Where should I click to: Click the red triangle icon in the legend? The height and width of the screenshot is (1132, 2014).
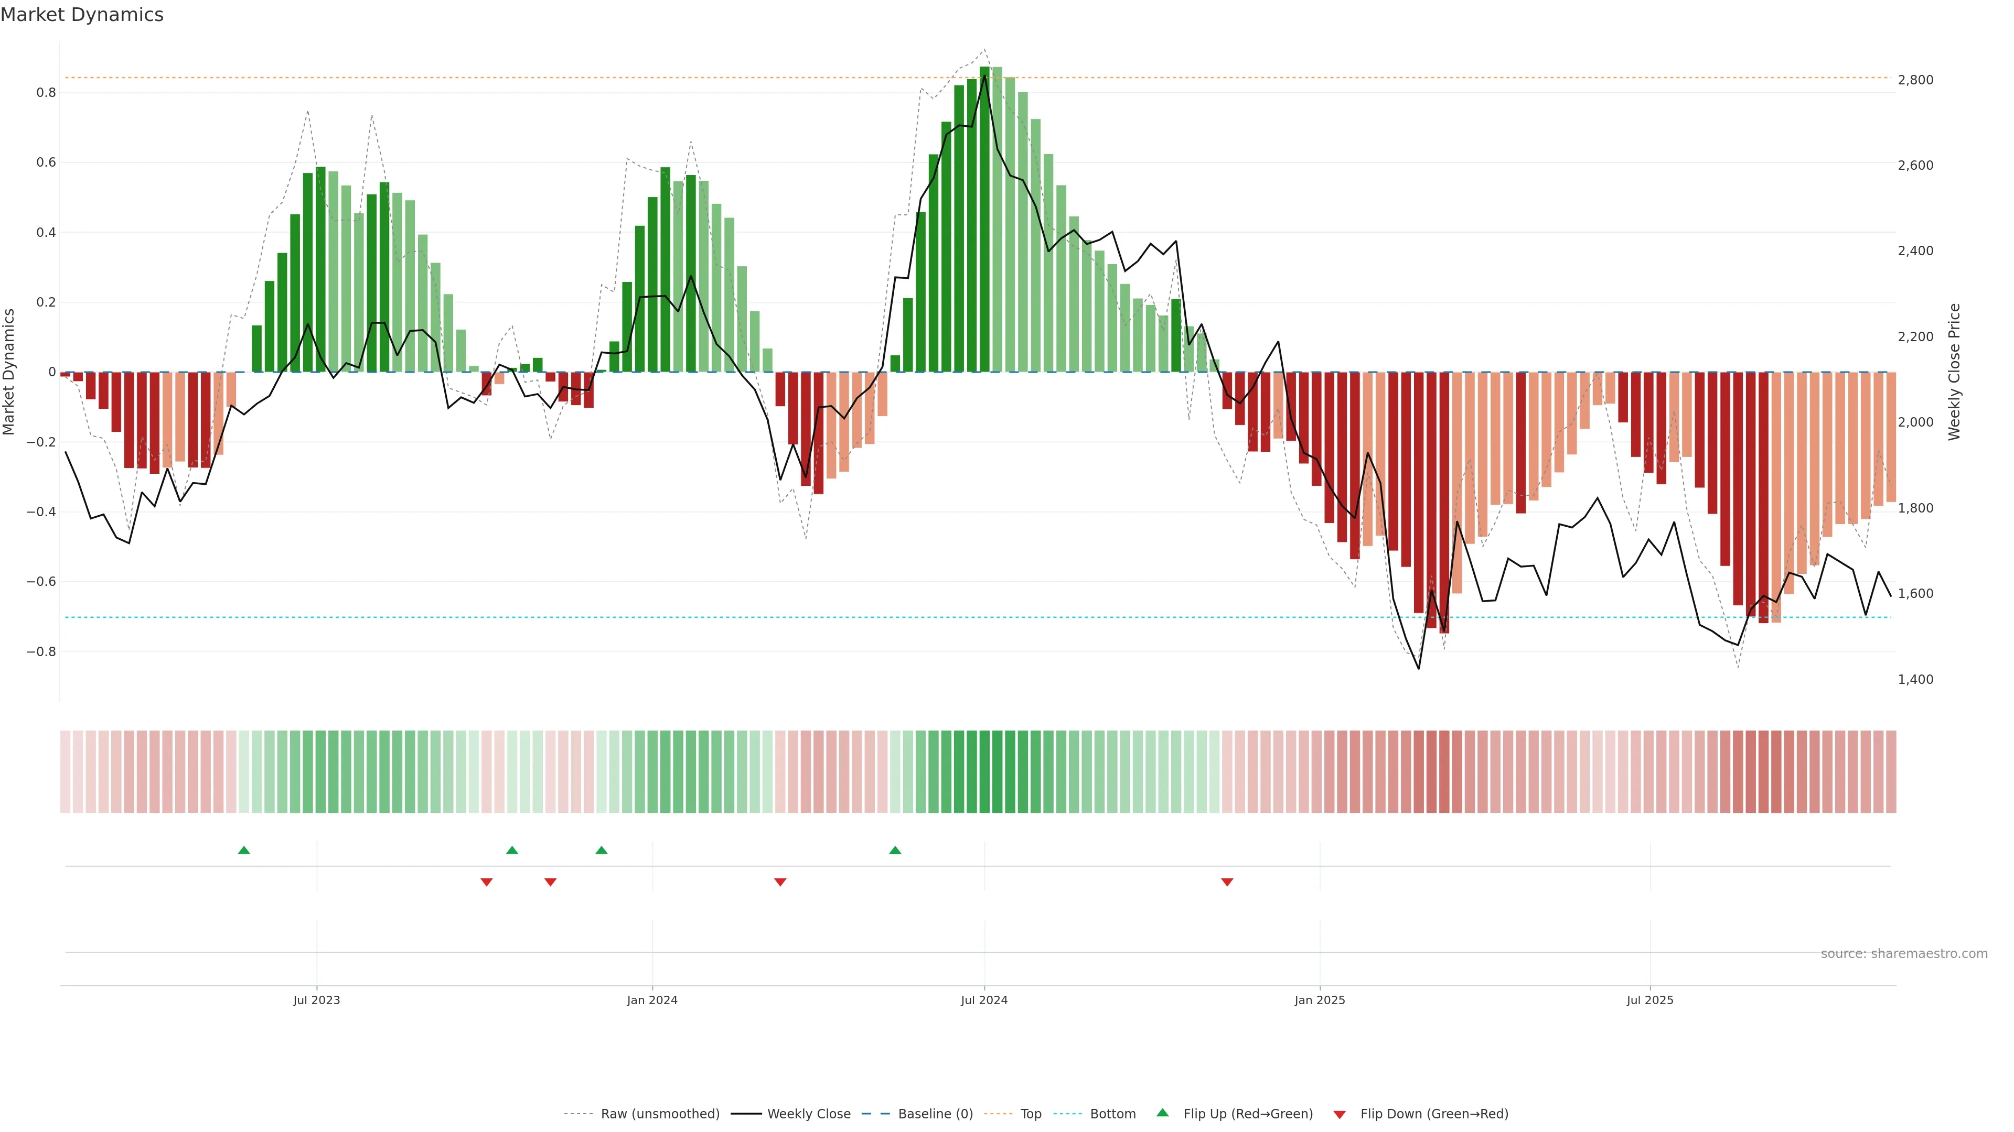(1340, 1115)
